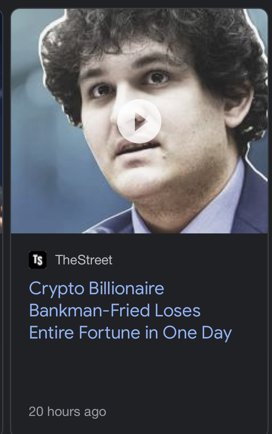
Task: Click the 'One Day' words ending the headline
Action: click(x=197, y=333)
